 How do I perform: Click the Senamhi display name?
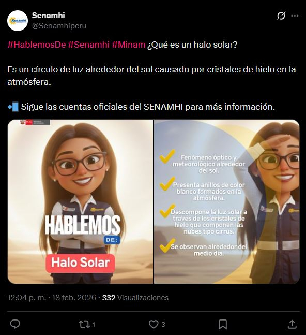[x=49, y=16]
